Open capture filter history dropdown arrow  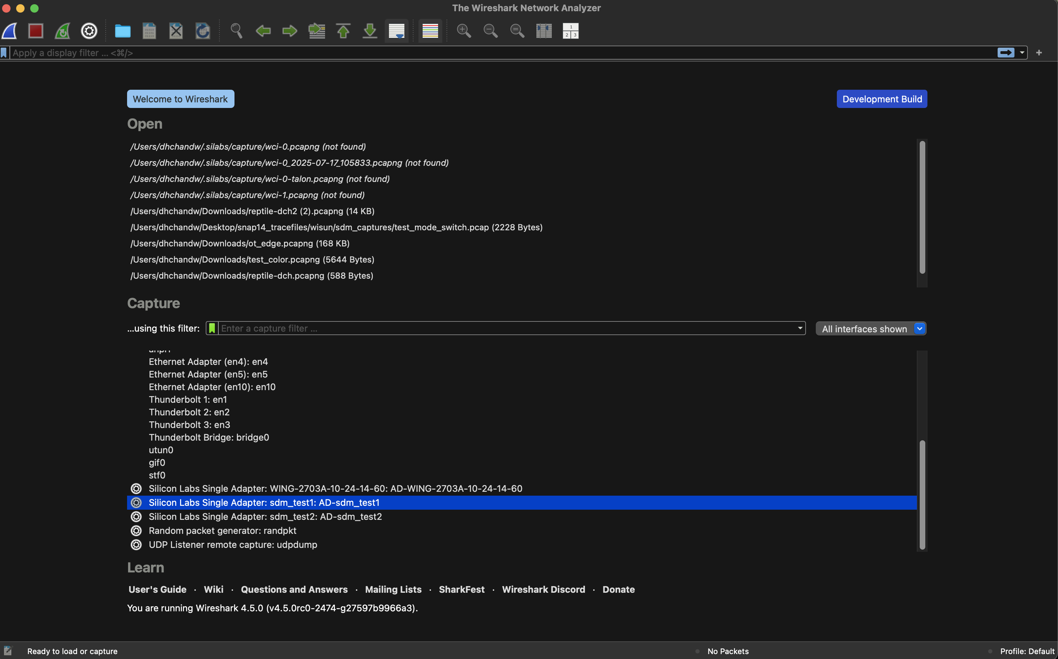pos(800,328)
